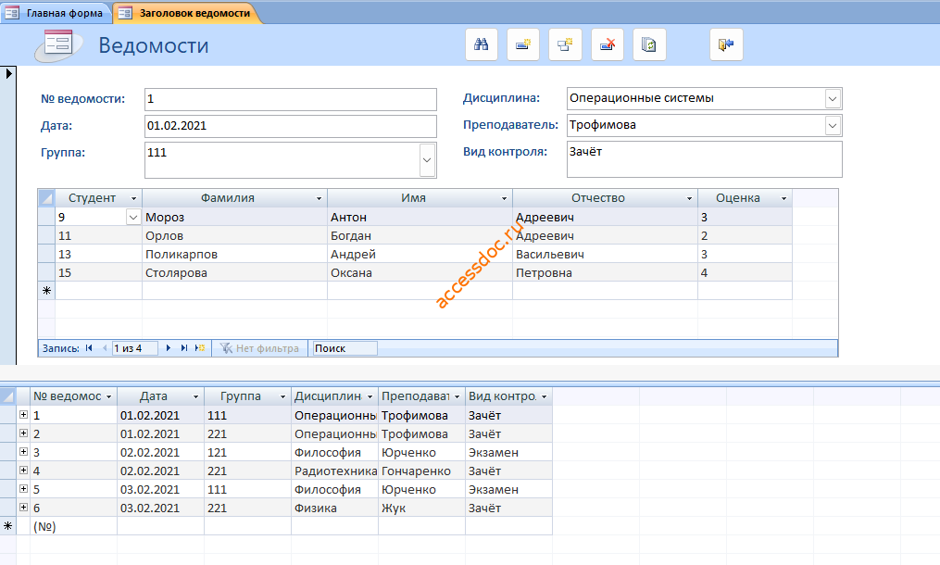Open the Find record (binoculars) tool

[482, 44]
